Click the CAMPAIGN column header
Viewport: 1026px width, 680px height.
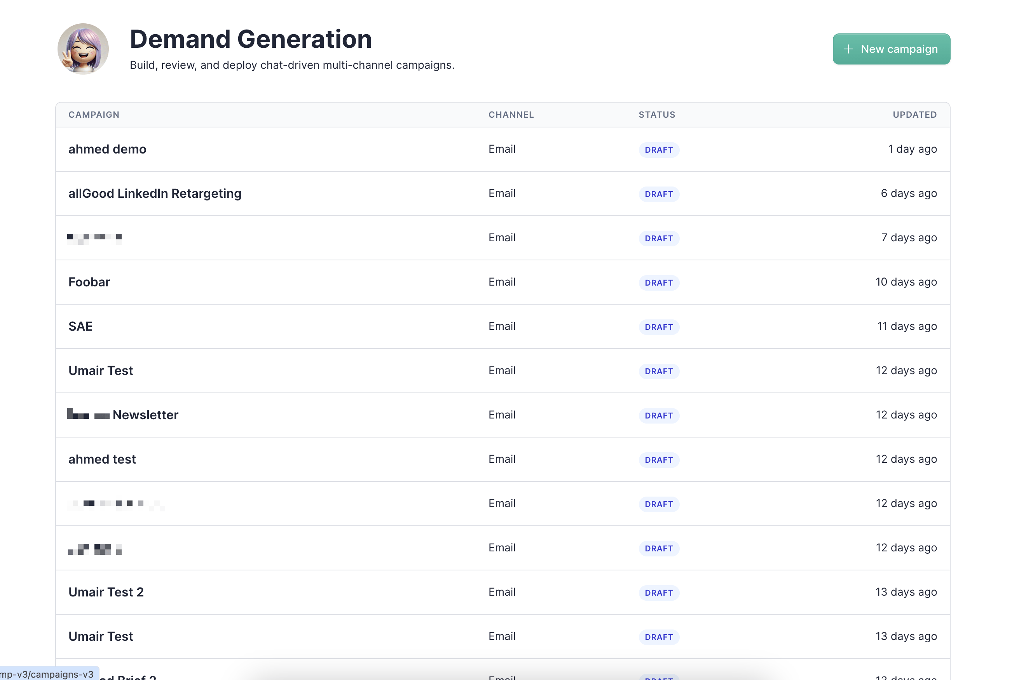94,115
